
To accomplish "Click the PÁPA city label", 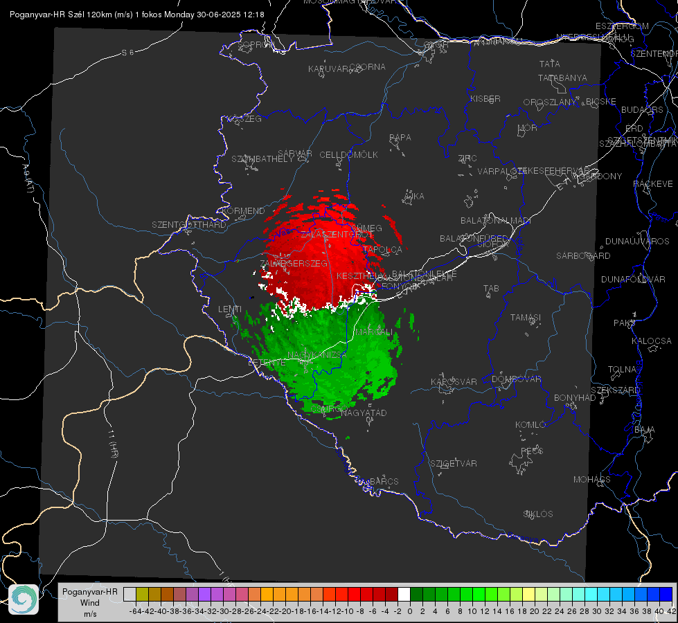I will pyautogui.click(x=400, y=137).
